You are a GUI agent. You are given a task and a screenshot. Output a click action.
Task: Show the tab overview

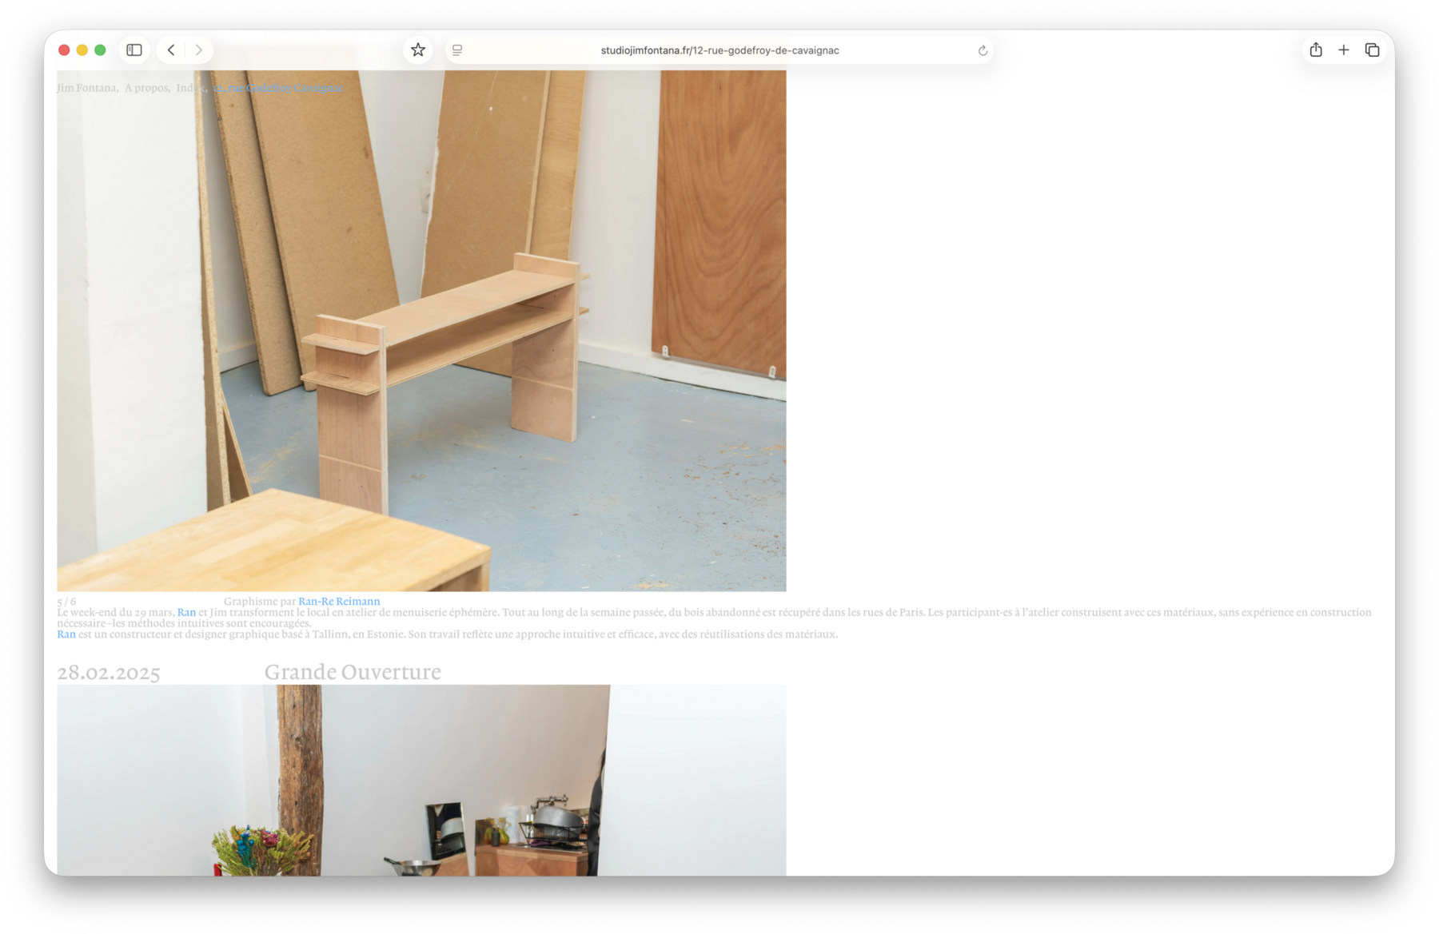tap(1373, 50)
